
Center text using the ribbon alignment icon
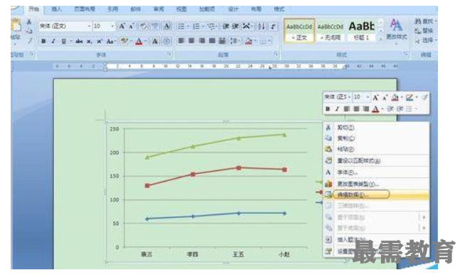click(x=192, y=41)
